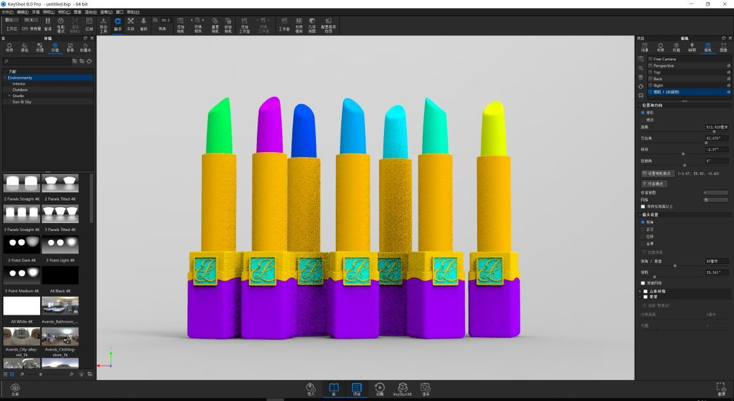Screen dimensions: 734x401
Task: Open KeyShotXR from the bottom bar
Action: pos(402,389)
